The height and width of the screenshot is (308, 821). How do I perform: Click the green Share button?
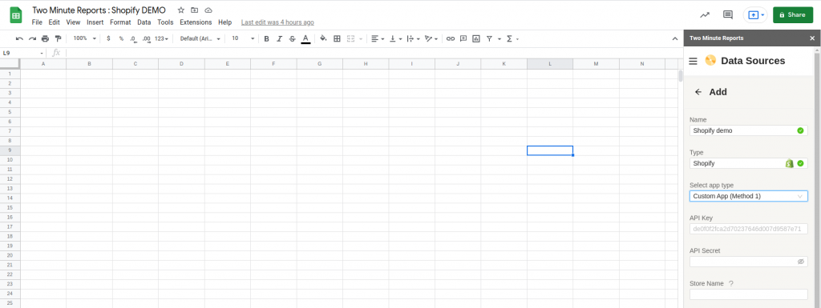tap(793, 14)
